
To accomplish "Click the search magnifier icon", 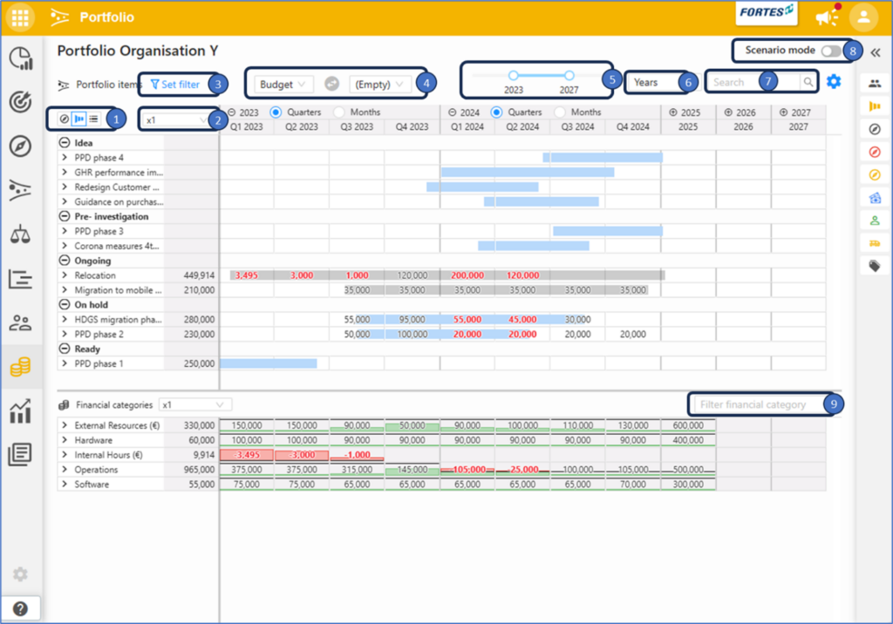I will [x=808, y=82].
